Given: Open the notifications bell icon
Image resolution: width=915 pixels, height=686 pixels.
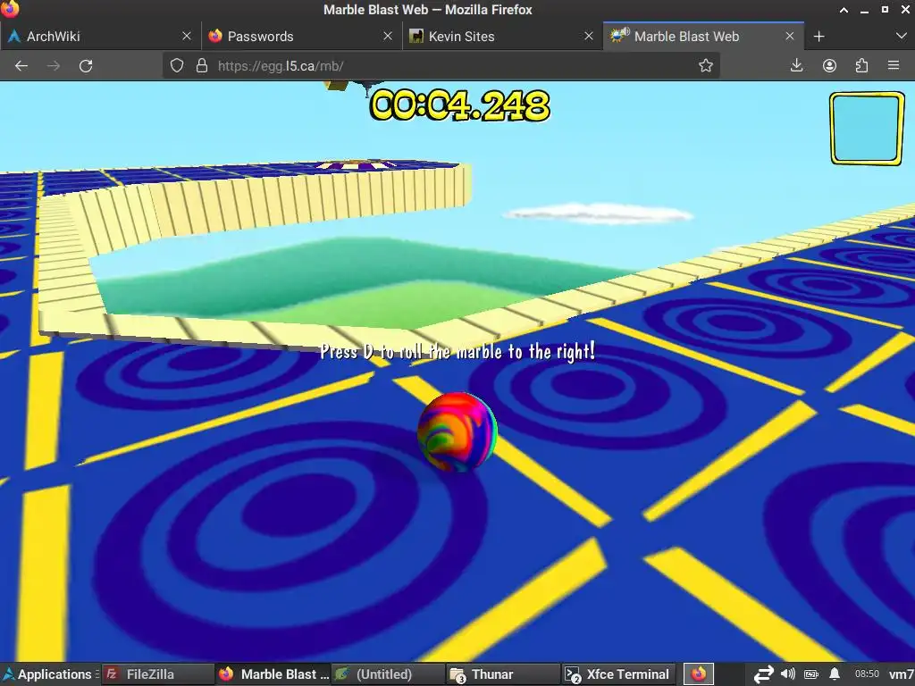Looking at the screenshot, I should 835,673.
